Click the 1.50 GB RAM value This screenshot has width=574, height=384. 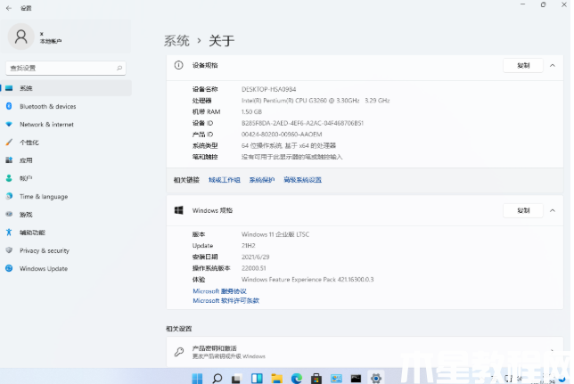coord(251,112)
